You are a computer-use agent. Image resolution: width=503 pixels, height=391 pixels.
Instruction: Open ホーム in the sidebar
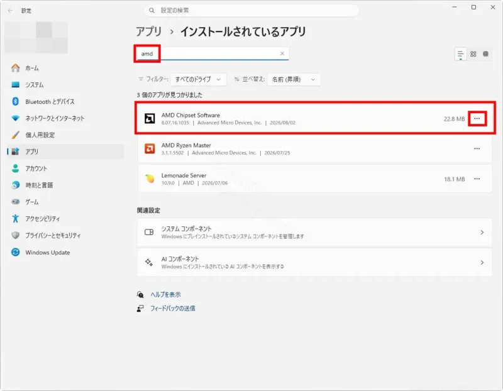point(65,68)
